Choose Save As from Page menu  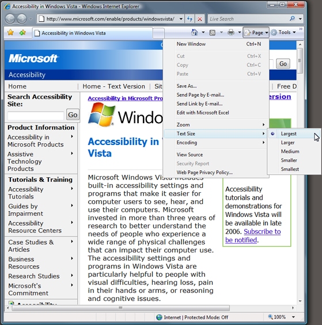click(216, 86)
